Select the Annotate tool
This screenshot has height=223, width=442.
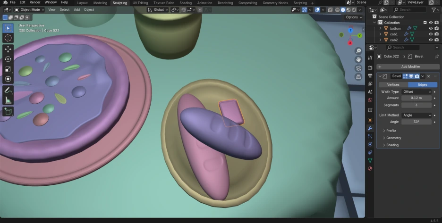pyautogui.click(x=8, y=91)
